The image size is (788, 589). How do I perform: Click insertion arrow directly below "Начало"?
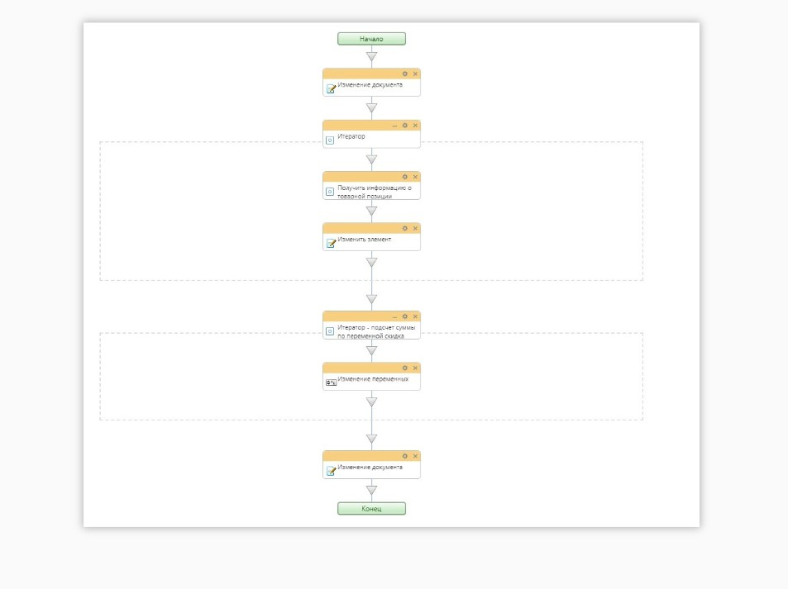tap(371, 57)
